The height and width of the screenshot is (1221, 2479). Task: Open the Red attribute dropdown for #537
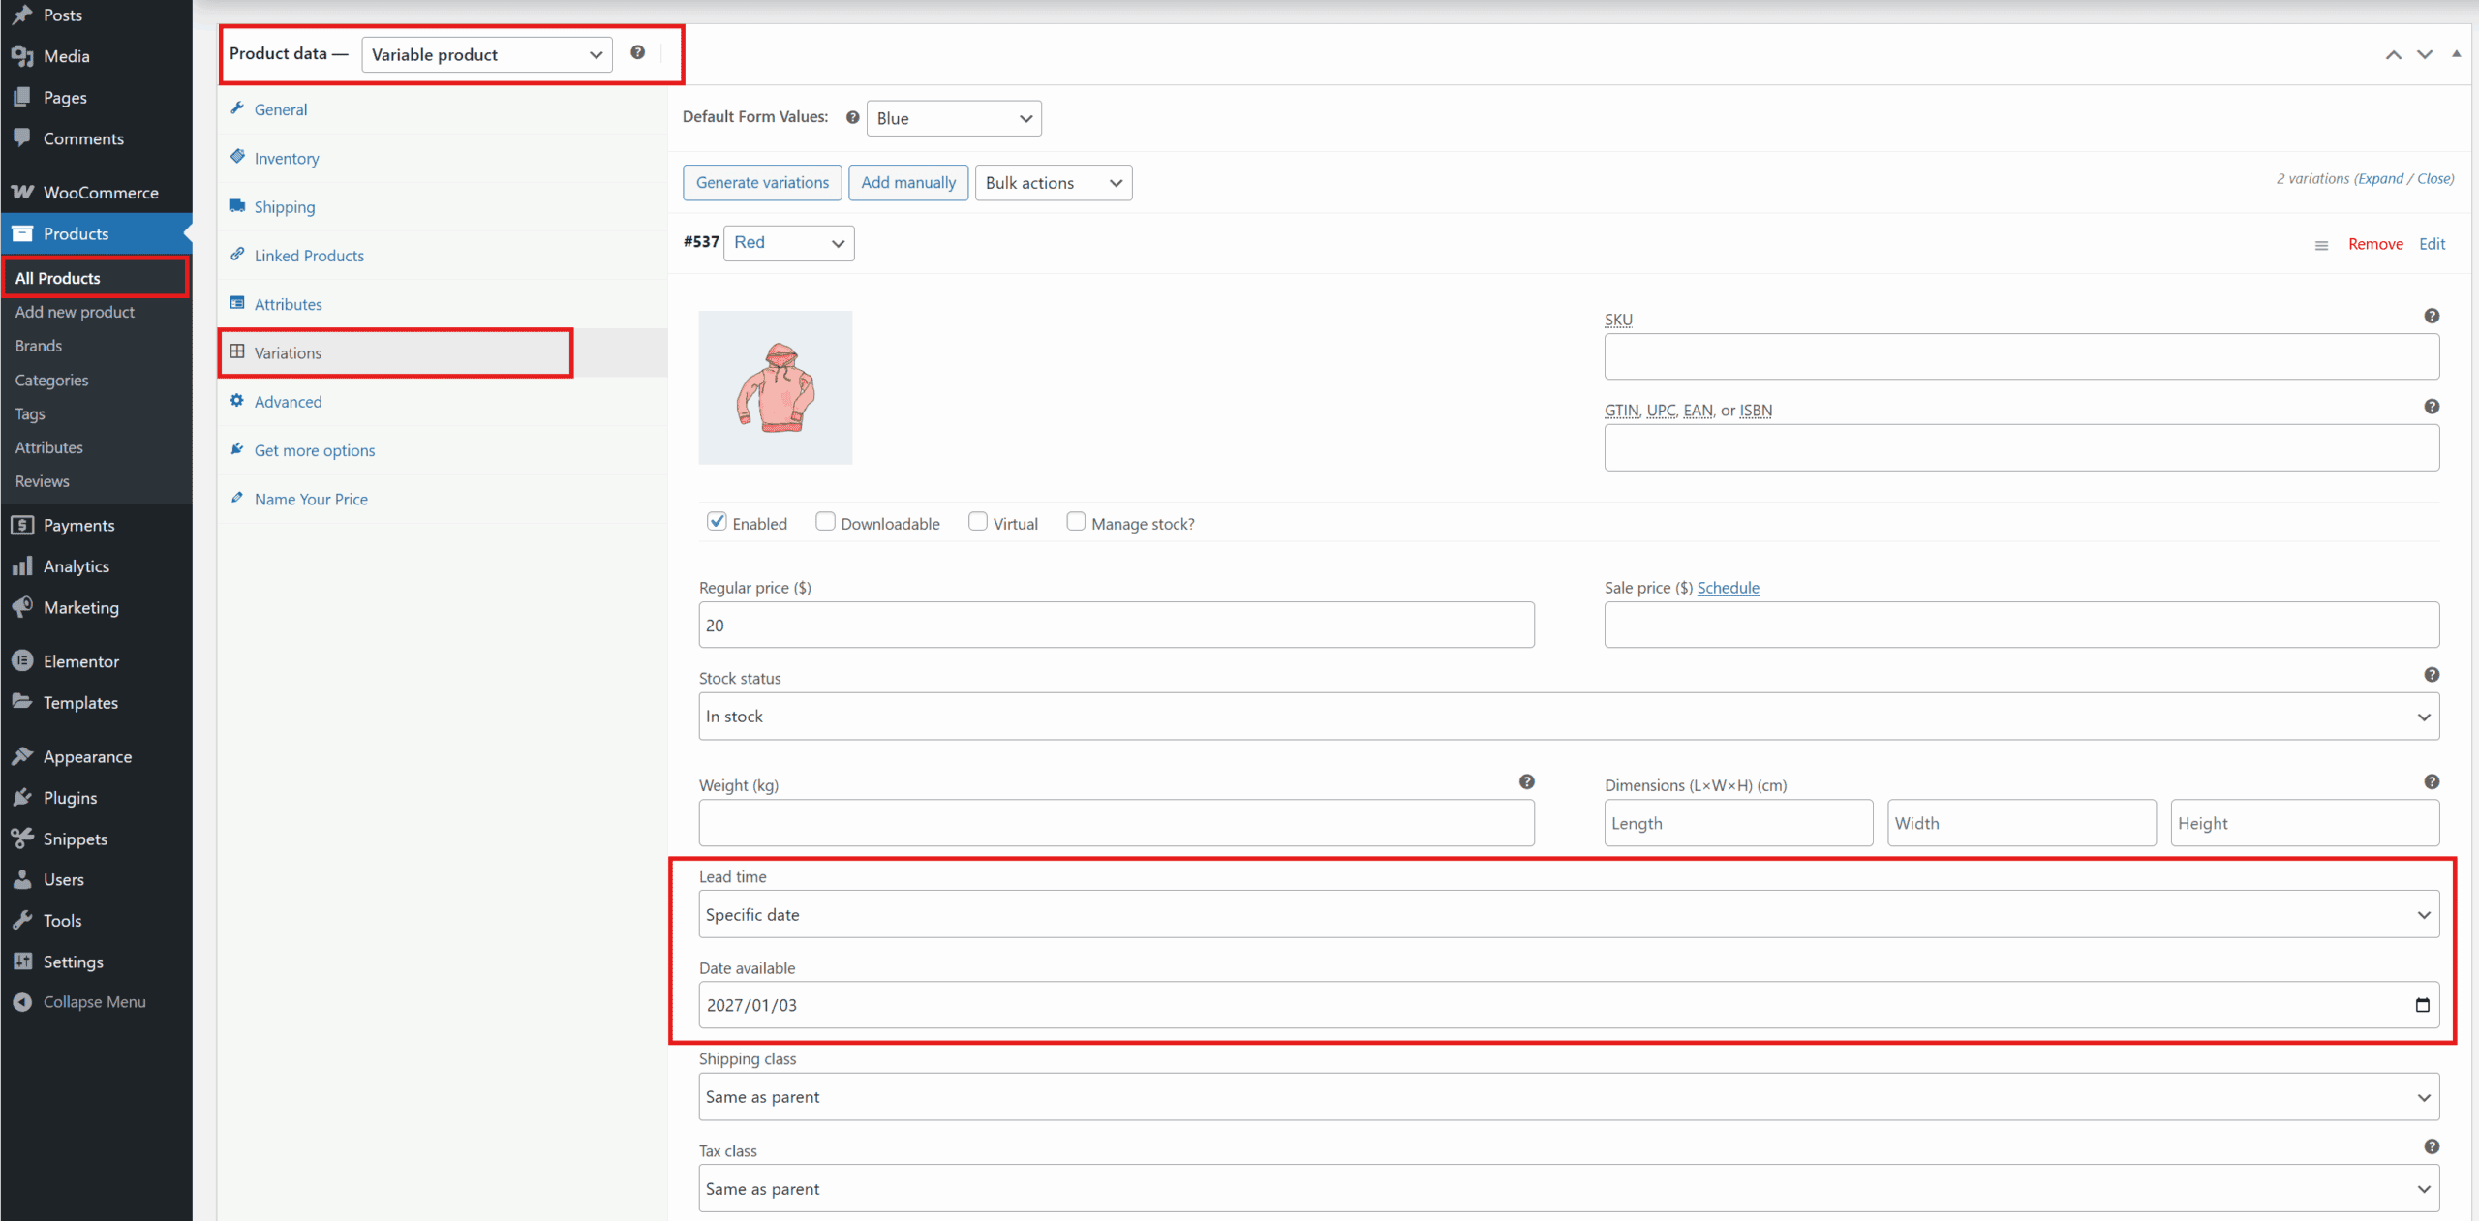[789, 243]
